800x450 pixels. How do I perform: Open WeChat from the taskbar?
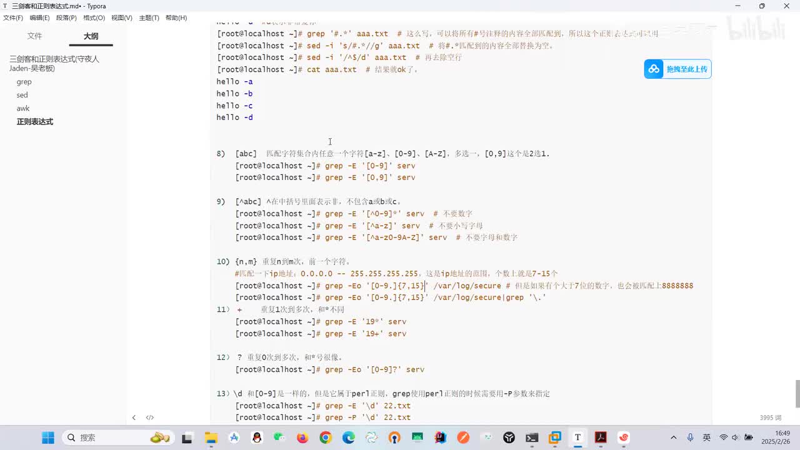click(279, 437)
